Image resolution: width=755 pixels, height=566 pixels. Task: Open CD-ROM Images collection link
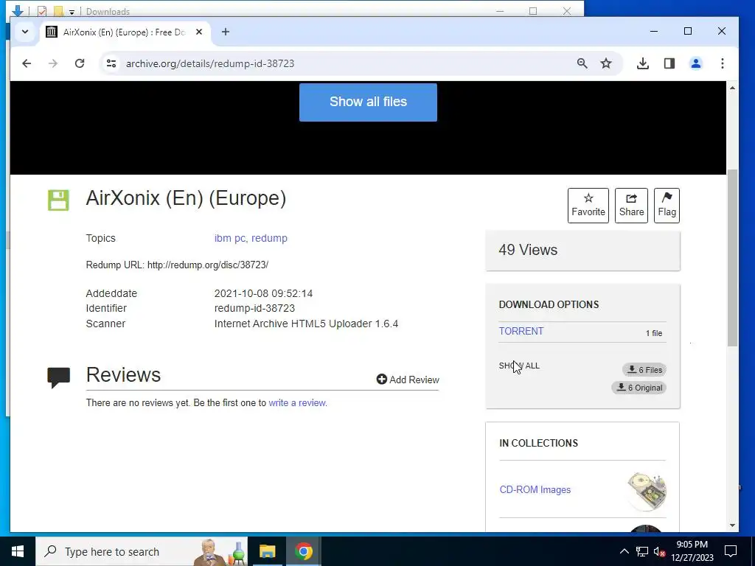(x=535, y=490)
